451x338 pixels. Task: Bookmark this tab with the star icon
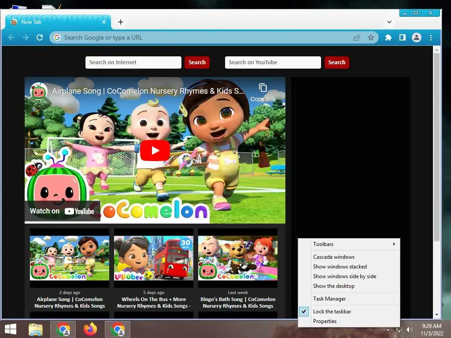click(x=371, y=37)
